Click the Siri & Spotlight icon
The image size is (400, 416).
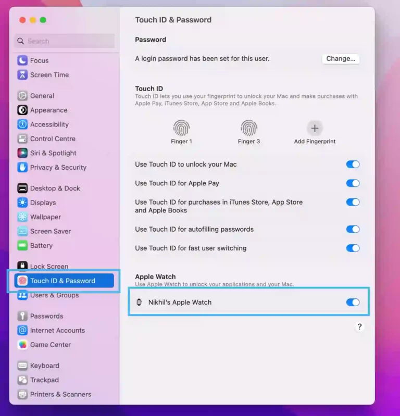coord(22,153)
